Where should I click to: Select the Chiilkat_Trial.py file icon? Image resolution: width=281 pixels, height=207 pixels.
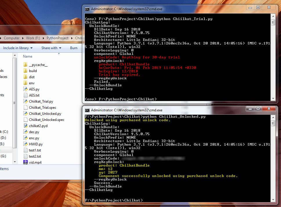point(25,101)
